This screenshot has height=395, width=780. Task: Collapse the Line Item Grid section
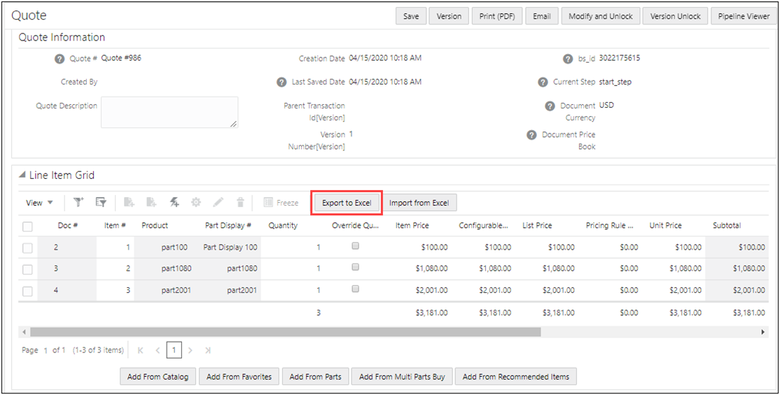click(23, 175)
